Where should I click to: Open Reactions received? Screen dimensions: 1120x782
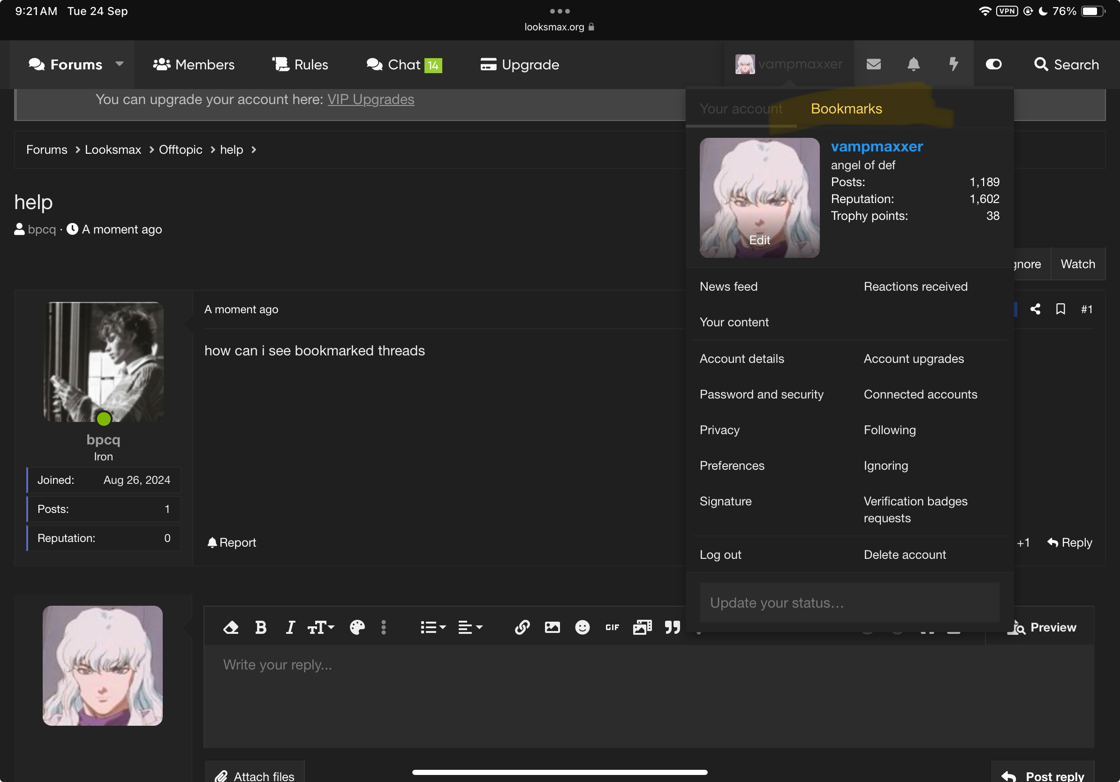click(x=916, y=286)
